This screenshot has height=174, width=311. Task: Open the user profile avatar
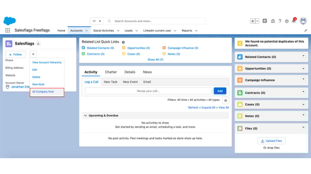point(303,21)
